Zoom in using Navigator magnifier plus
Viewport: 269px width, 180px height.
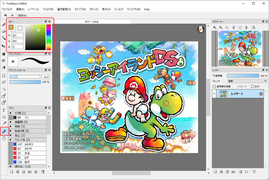pos(215,28)
